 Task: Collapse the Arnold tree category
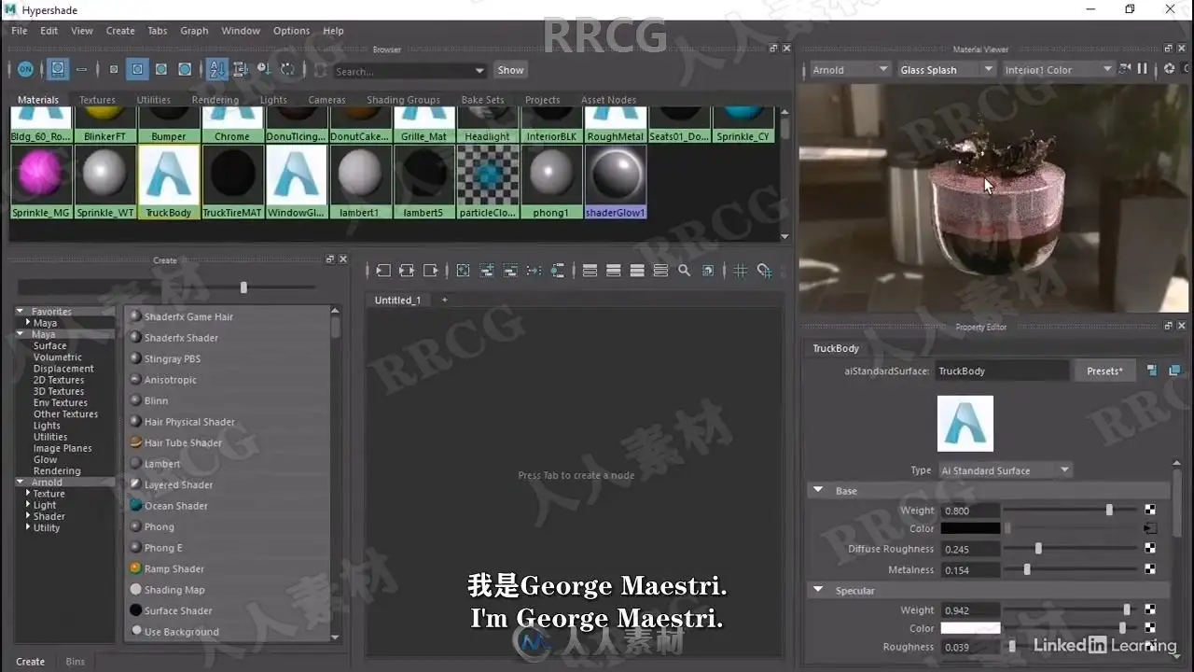tap(21, 483)
